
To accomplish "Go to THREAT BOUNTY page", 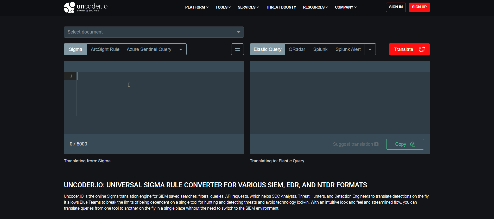I will tap(281, 7).
